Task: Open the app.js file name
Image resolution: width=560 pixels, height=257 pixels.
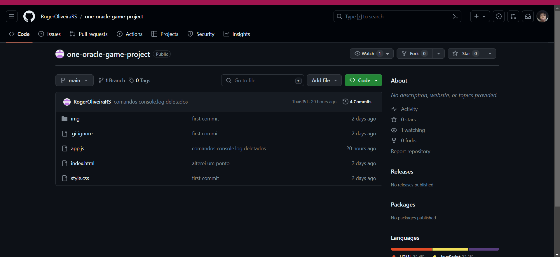Action: pos(77,148)
